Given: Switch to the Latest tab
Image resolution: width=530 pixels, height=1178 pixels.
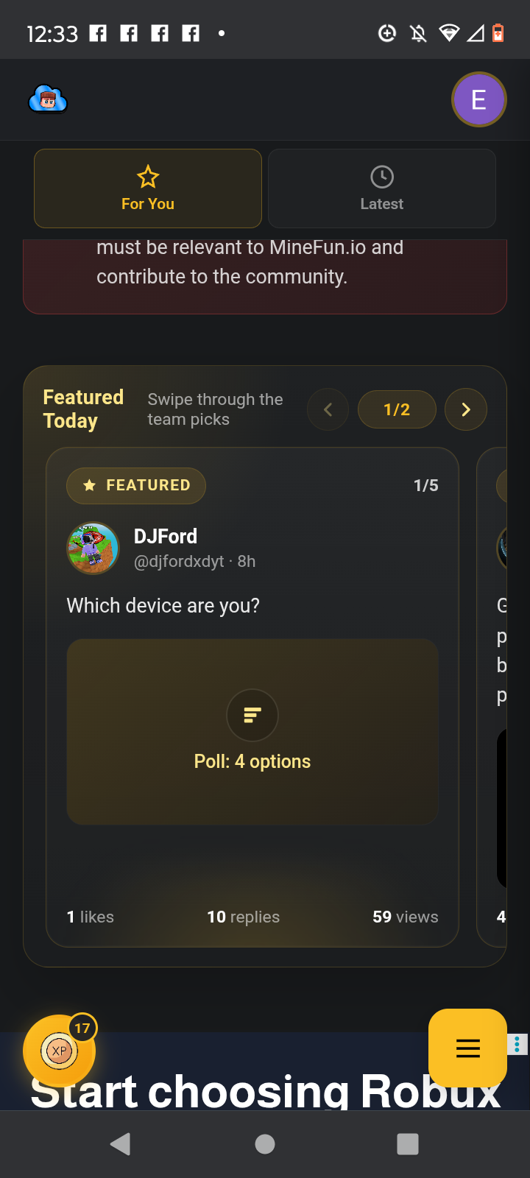Looking at the screenshot, I should (x=382, y=188).
